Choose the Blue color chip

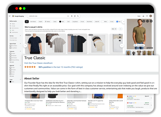[119, 22]
